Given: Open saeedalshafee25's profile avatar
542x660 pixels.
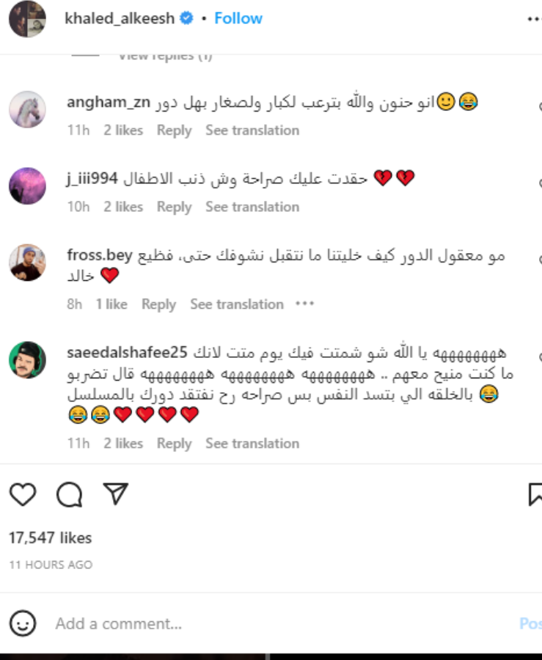Looking at the screenshot, I should (27, 360).
